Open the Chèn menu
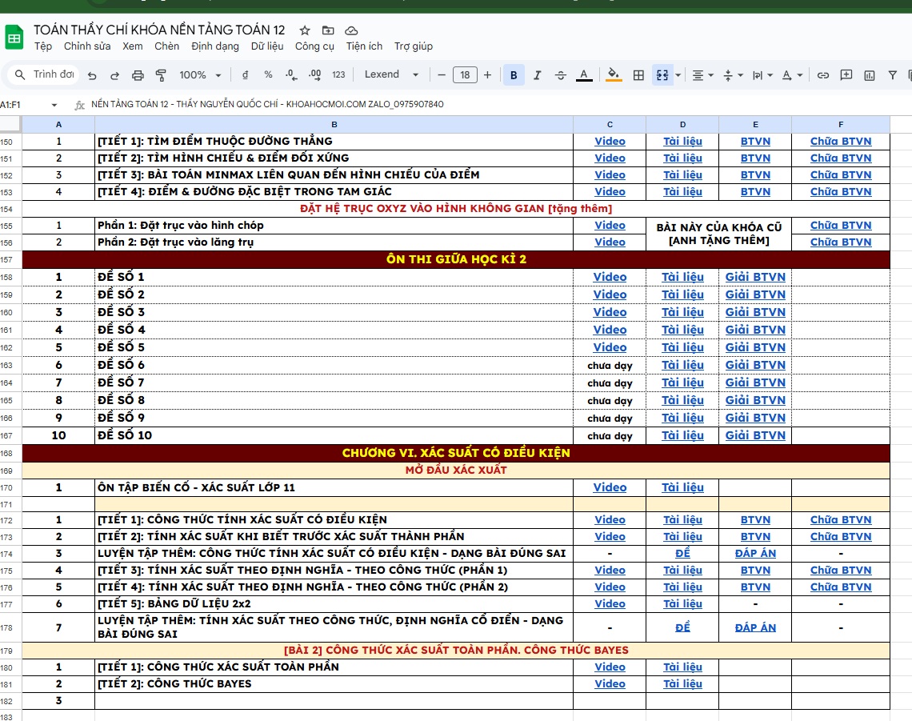This screenshot has width=912, height=721. pyautogui.click(x=167, y=46)
